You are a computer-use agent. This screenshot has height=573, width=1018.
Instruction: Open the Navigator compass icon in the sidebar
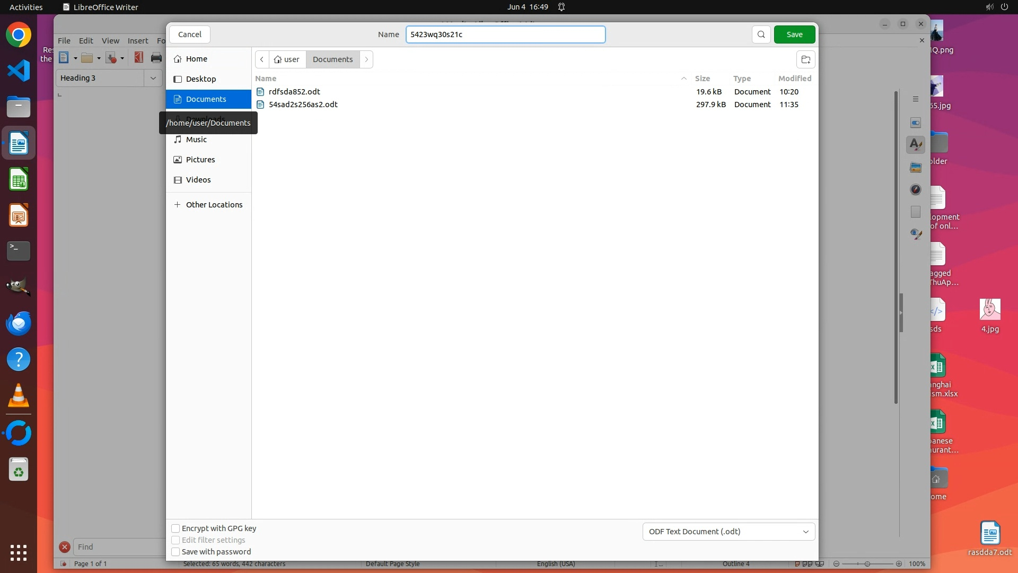(915, 190)
